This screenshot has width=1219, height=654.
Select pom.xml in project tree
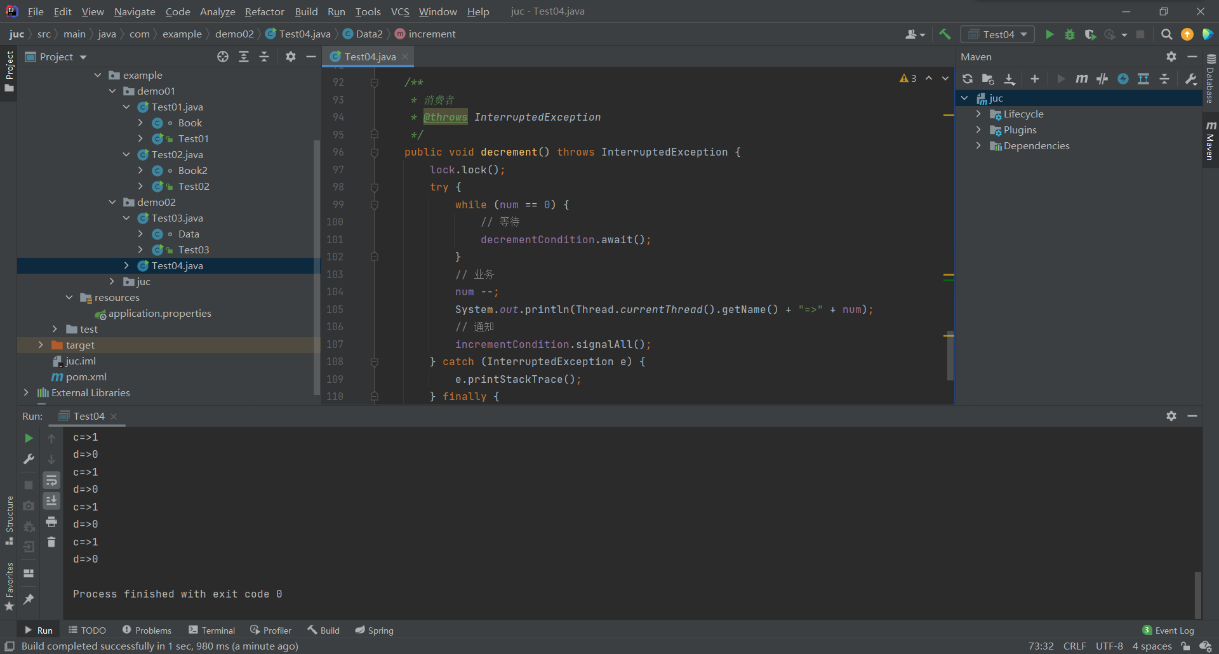point(86,377)
